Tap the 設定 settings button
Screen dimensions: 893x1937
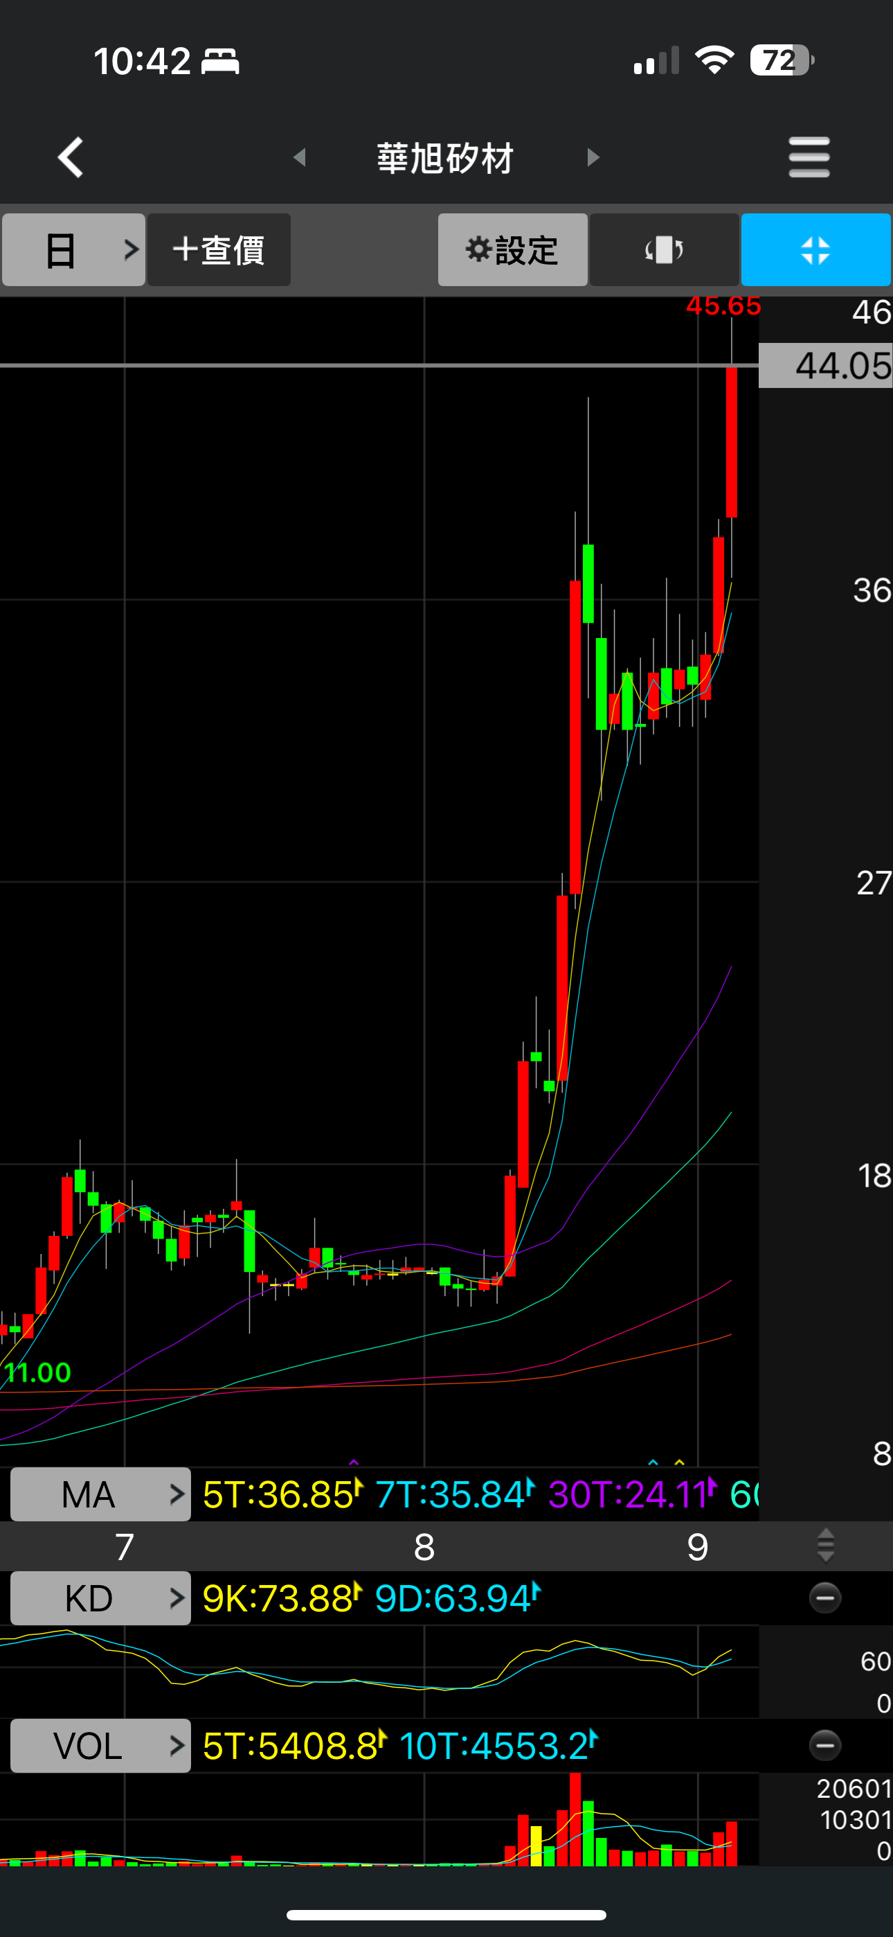tap(513, 249)
